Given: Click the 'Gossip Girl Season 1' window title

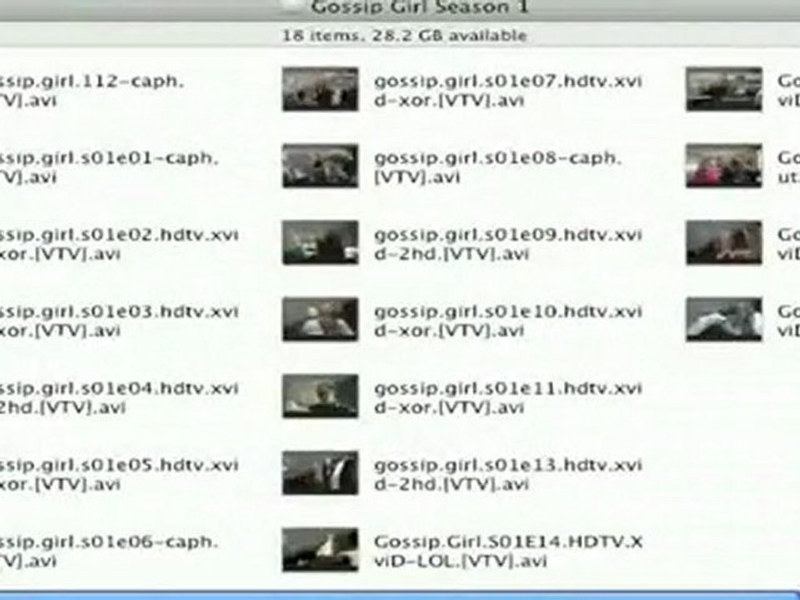Looking at the screenshot, I should point(419,7).
